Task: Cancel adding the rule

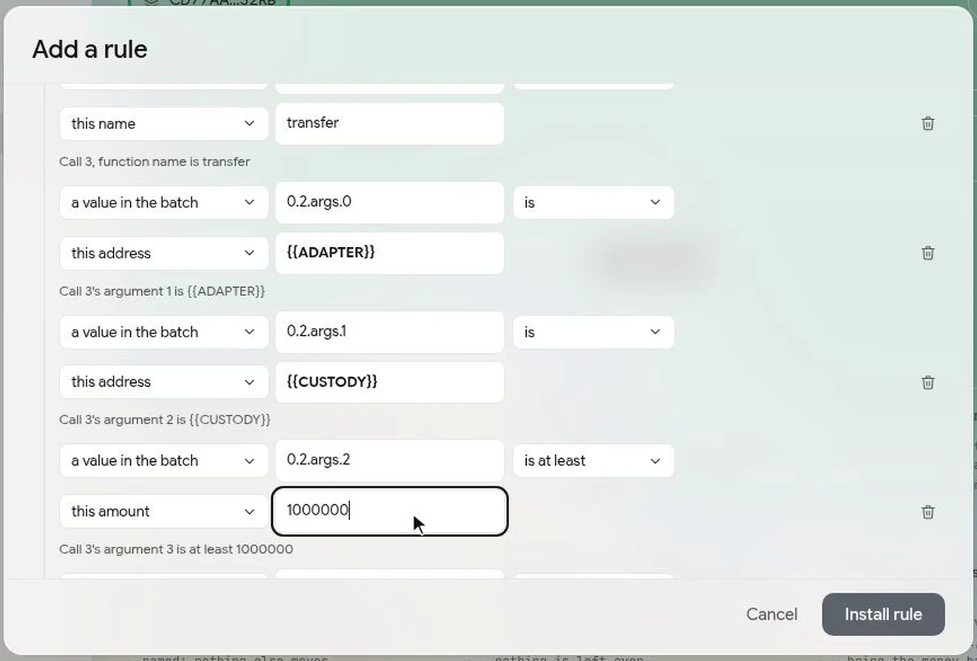Action: [x=772, y=614]
